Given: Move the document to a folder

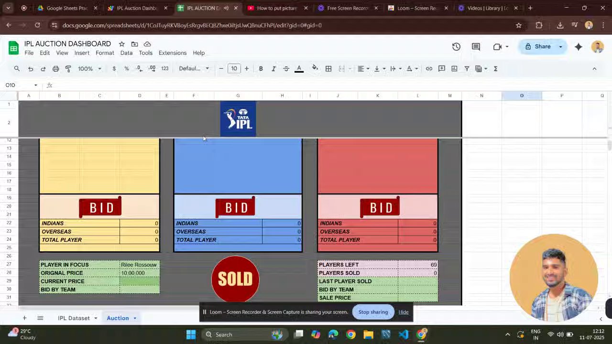Looking at the screenshot, I should 134,44.
